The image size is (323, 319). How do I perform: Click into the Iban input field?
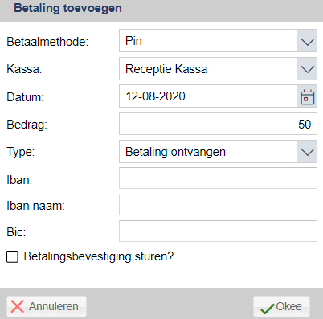218,178
